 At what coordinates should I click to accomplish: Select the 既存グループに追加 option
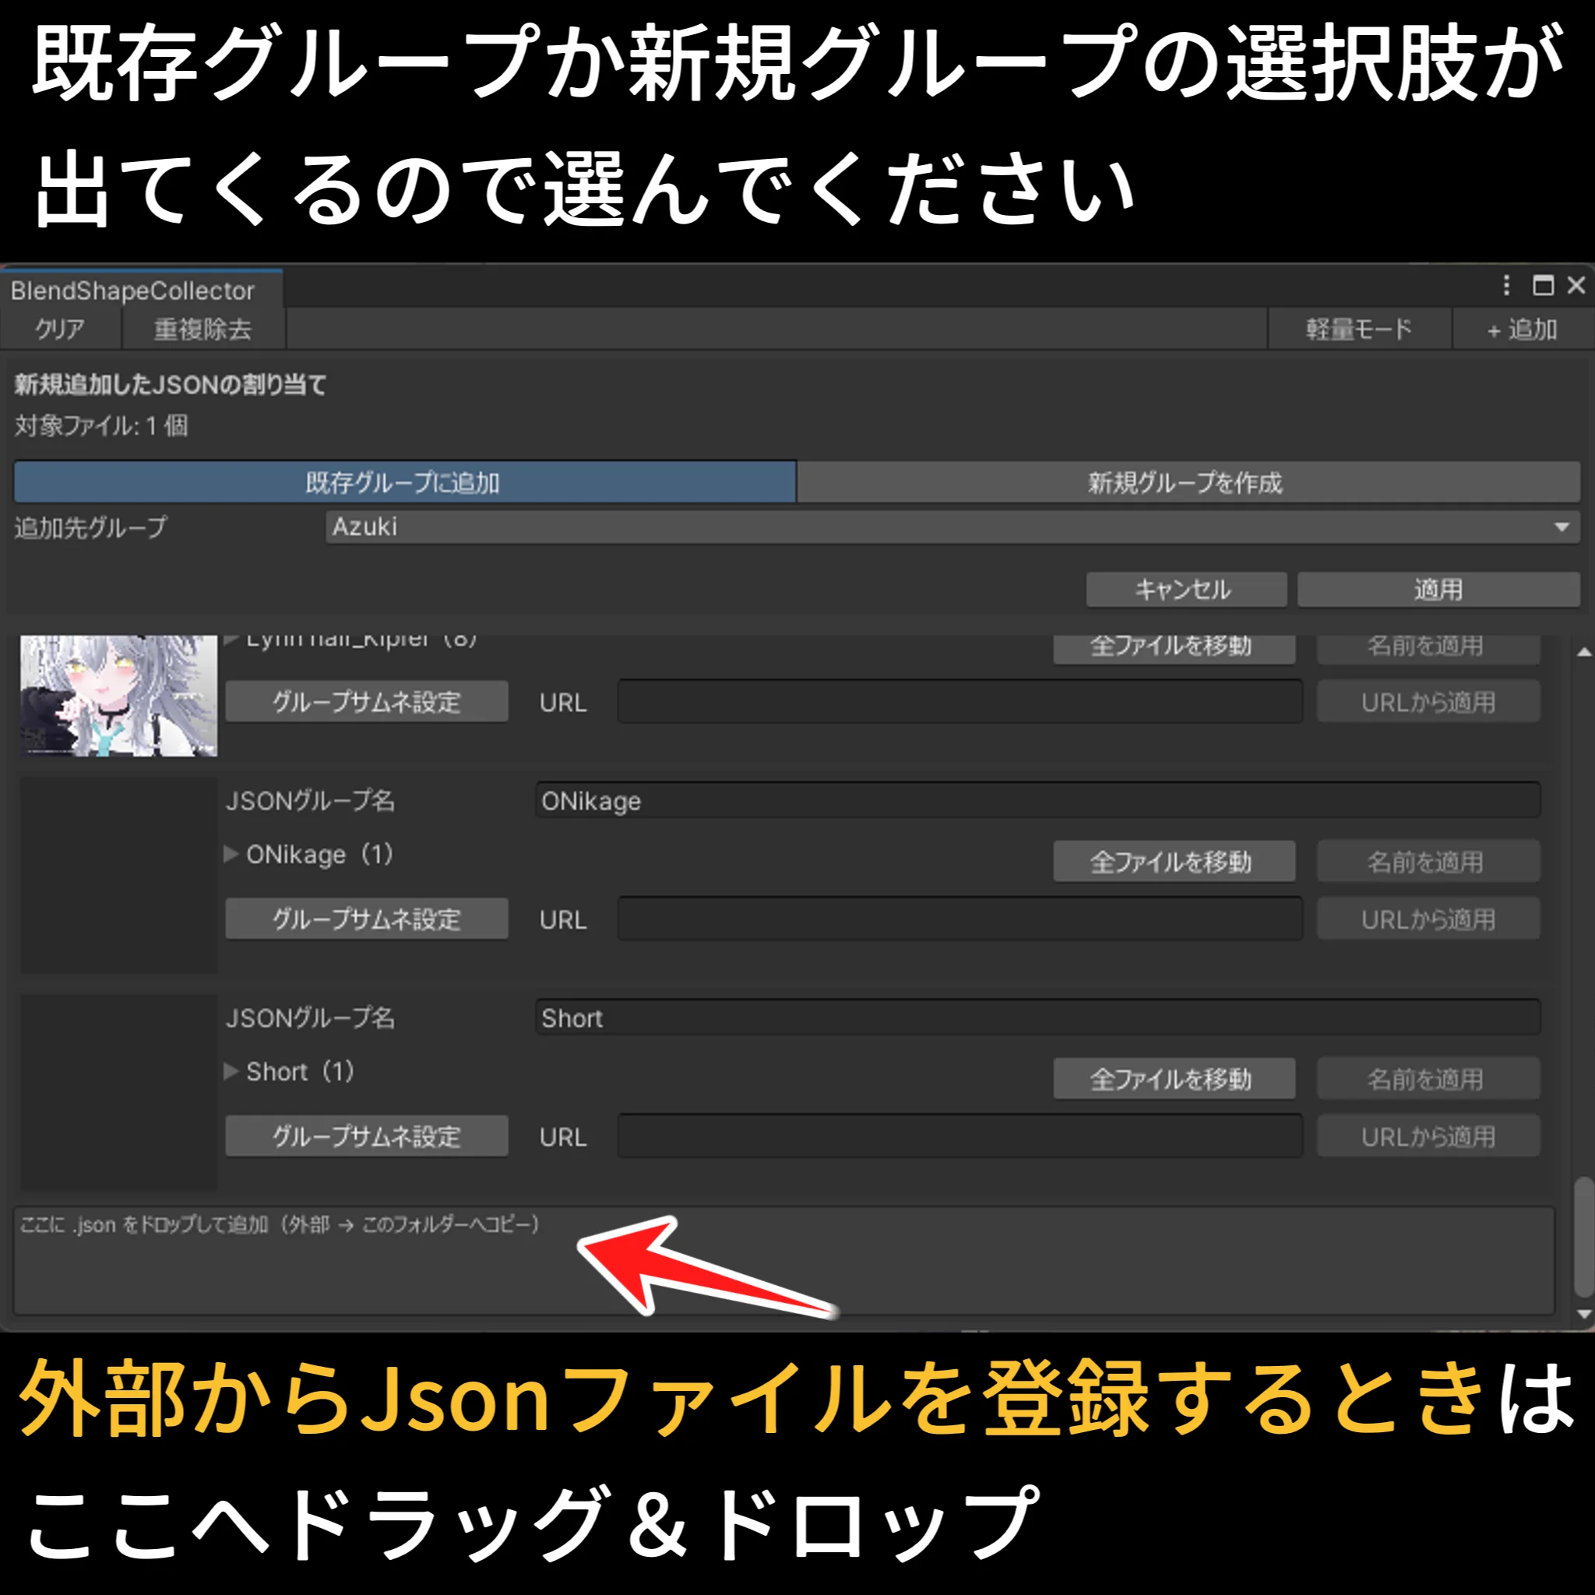pyautogui.click(x=403, y=484)
